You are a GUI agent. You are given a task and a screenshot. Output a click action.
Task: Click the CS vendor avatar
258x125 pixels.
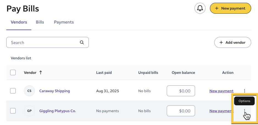tap(29, 91)
